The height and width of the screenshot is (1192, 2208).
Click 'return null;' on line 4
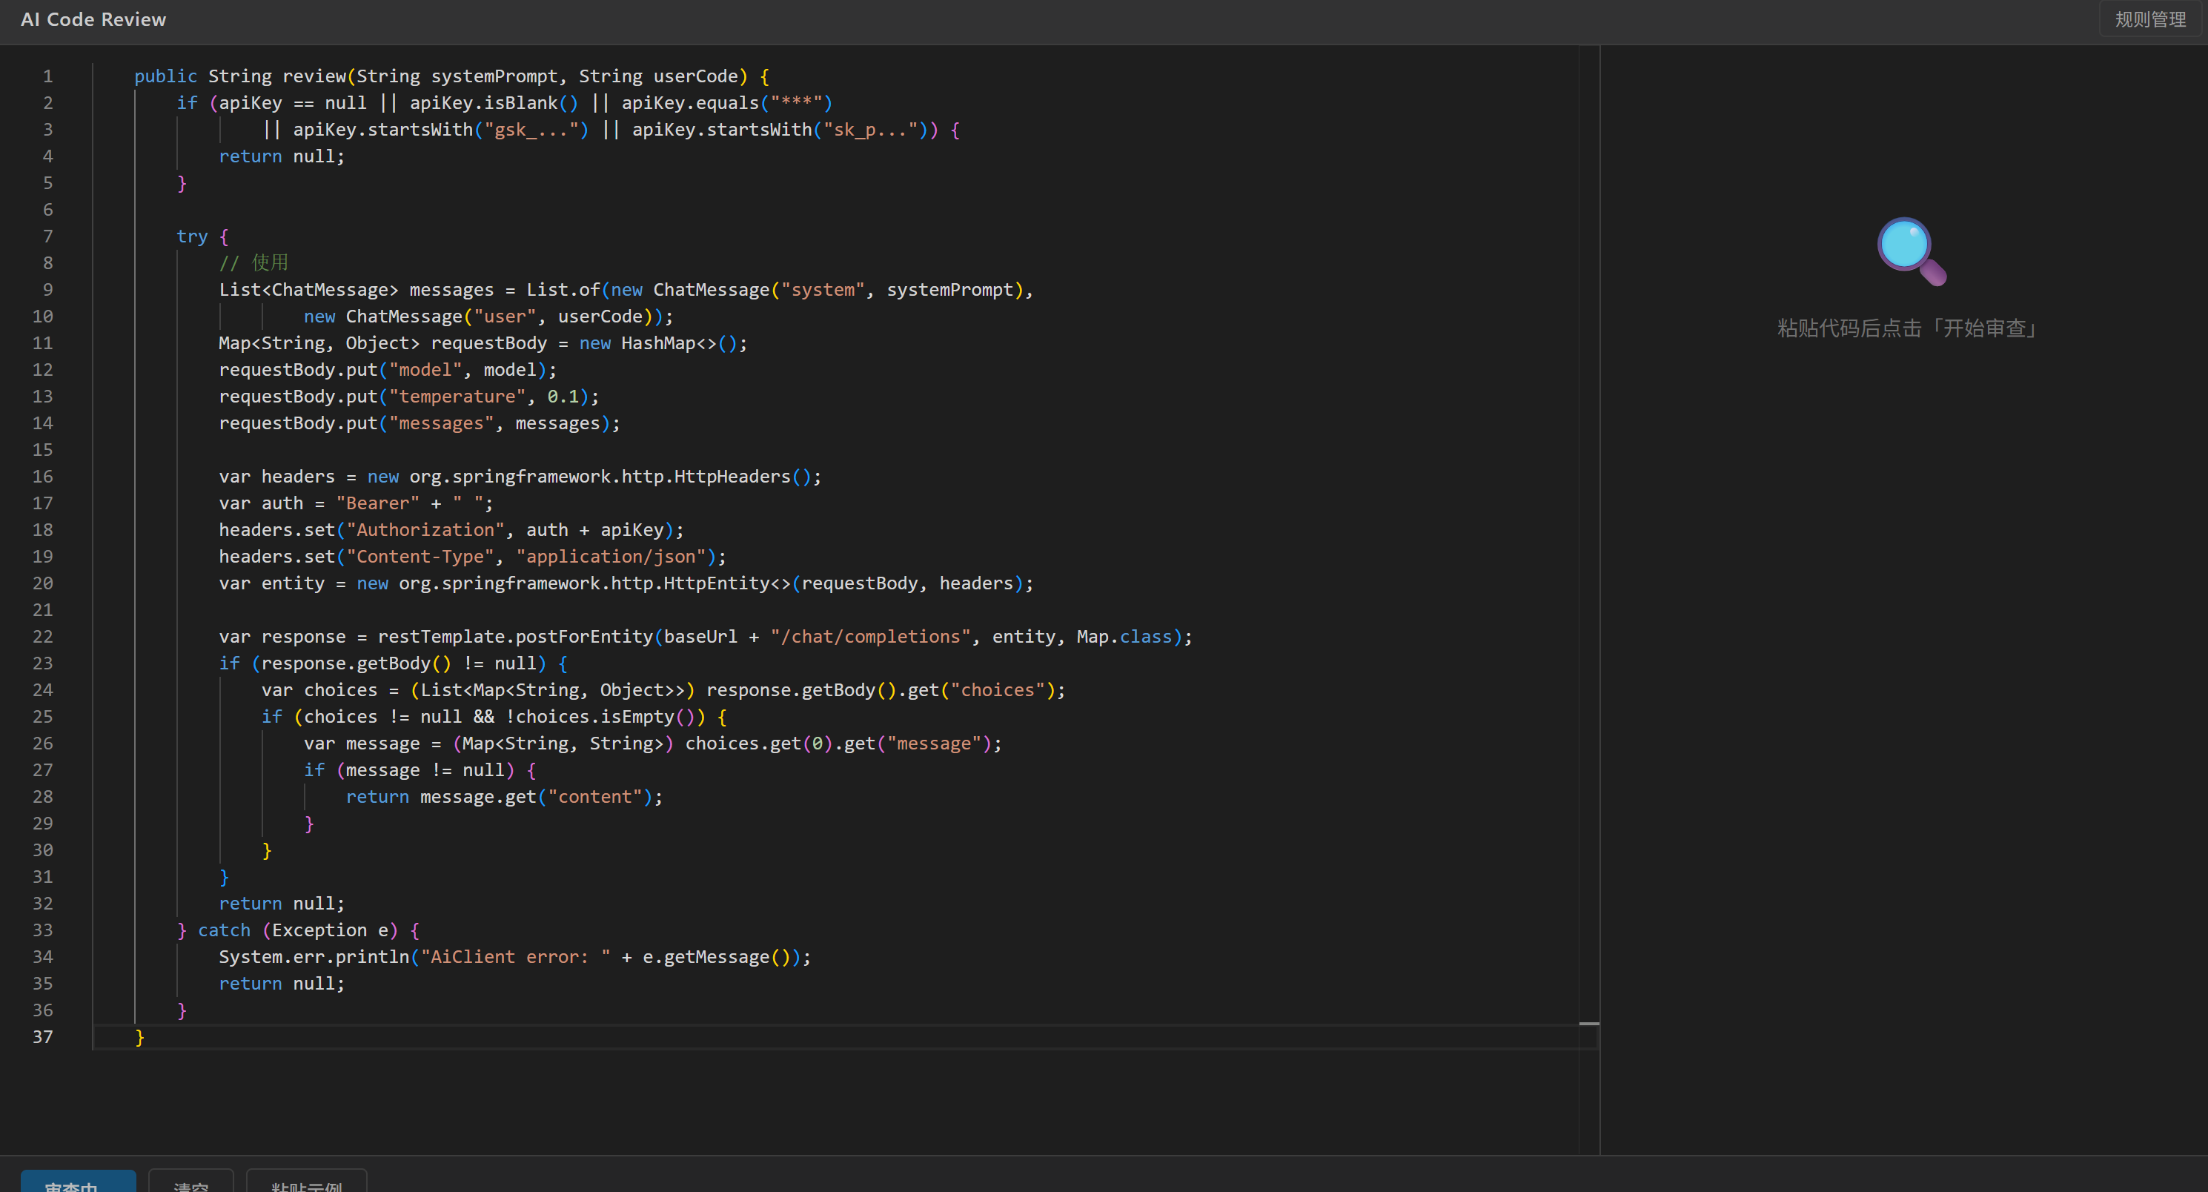(282, 156)
